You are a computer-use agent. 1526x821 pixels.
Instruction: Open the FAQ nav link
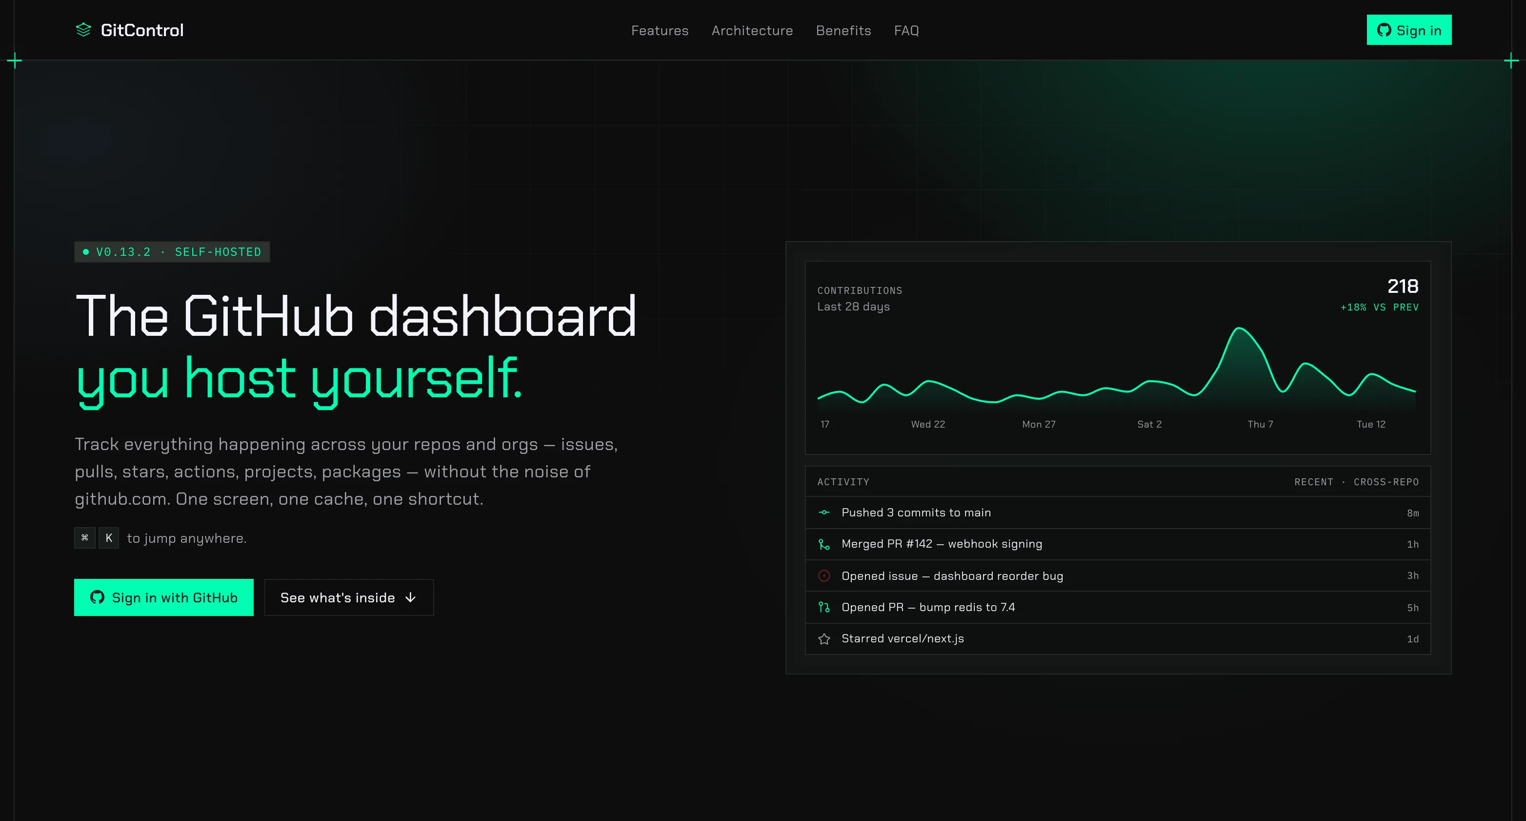906,30
